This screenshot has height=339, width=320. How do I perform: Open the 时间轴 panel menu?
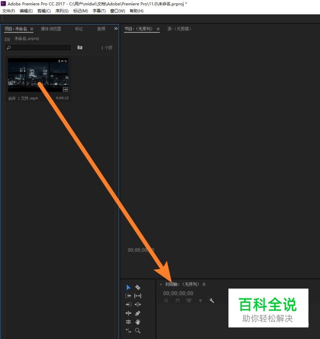(204, 284)
